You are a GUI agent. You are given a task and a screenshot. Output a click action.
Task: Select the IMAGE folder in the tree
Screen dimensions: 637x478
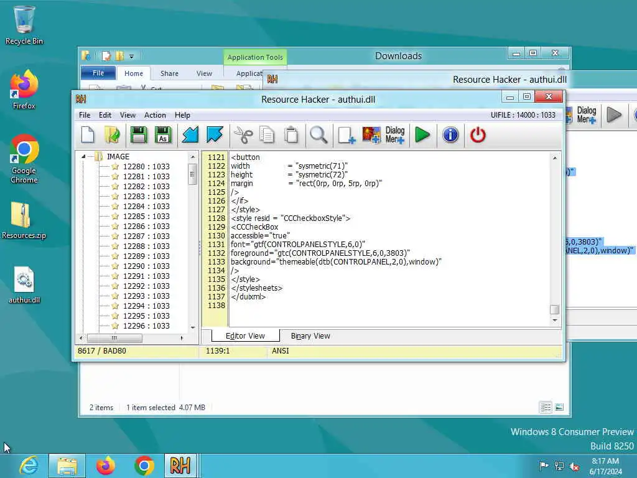pos(118,156)
